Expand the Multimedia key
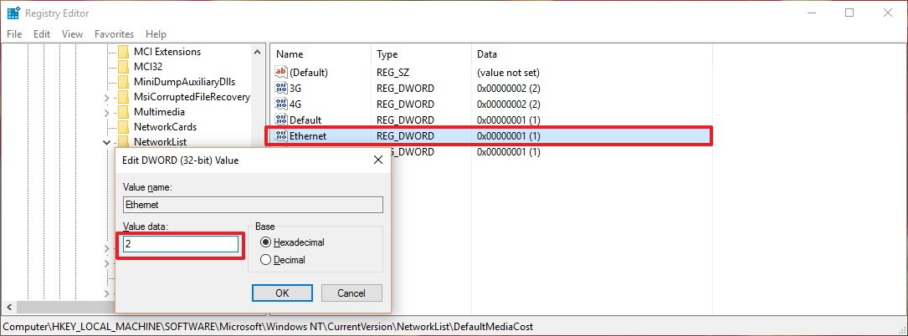The width and height of the screenshot is (908, 336). click(107, 112)
